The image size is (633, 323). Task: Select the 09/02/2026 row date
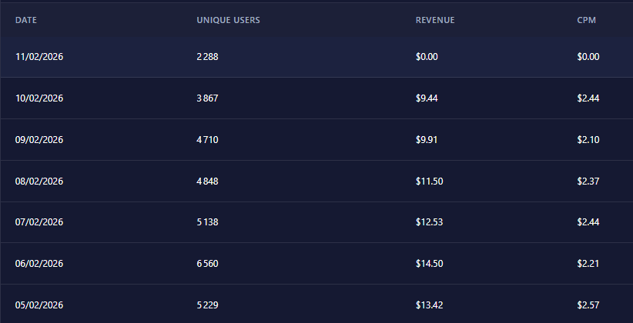(x=39, y=139)
